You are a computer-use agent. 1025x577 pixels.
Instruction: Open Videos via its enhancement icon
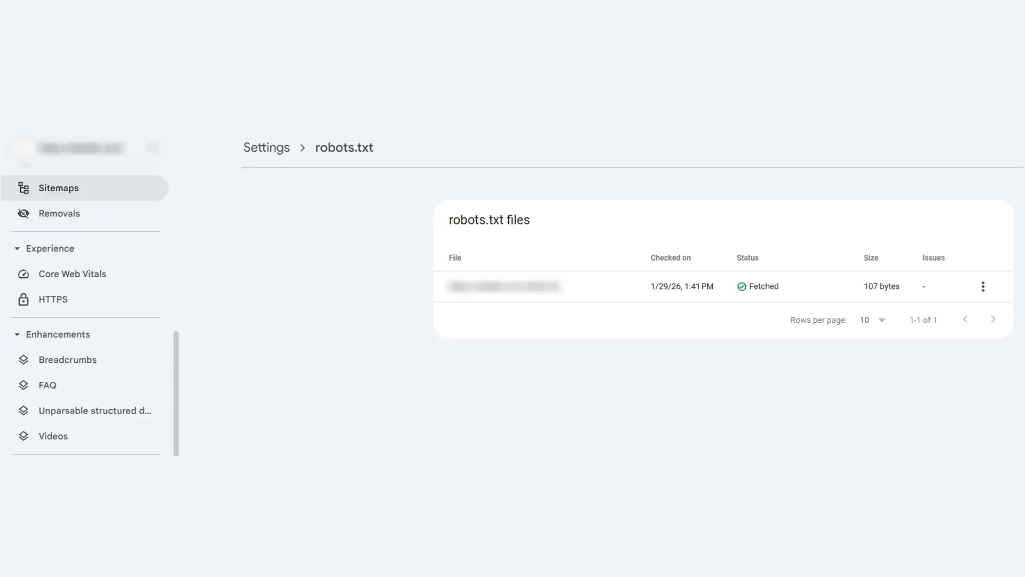coord(23,436)
